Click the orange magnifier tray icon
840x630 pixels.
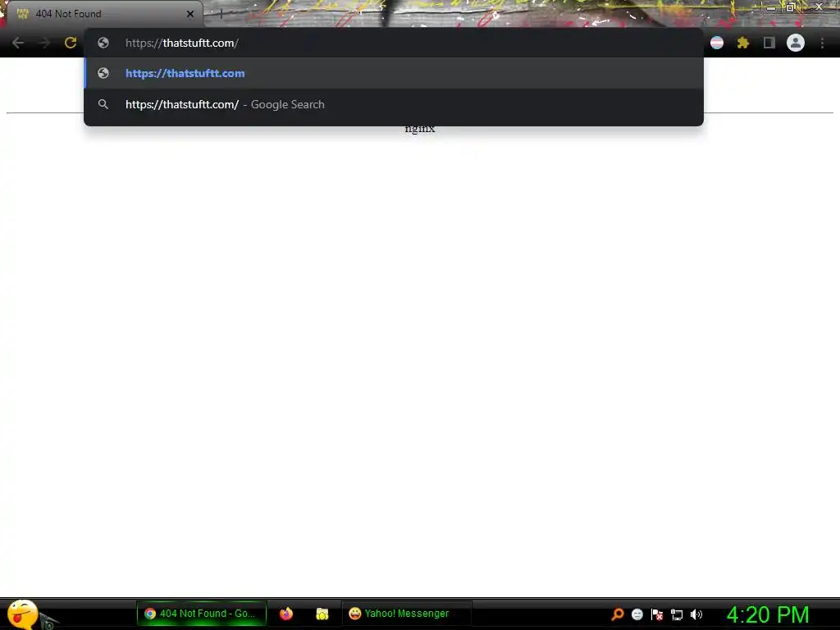coord(618,614)
